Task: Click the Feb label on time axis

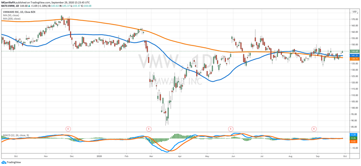Action: [x=126, y=156]
